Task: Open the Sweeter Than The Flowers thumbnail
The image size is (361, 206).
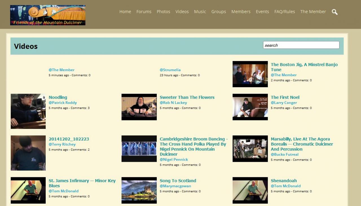Action: [139, 107]
